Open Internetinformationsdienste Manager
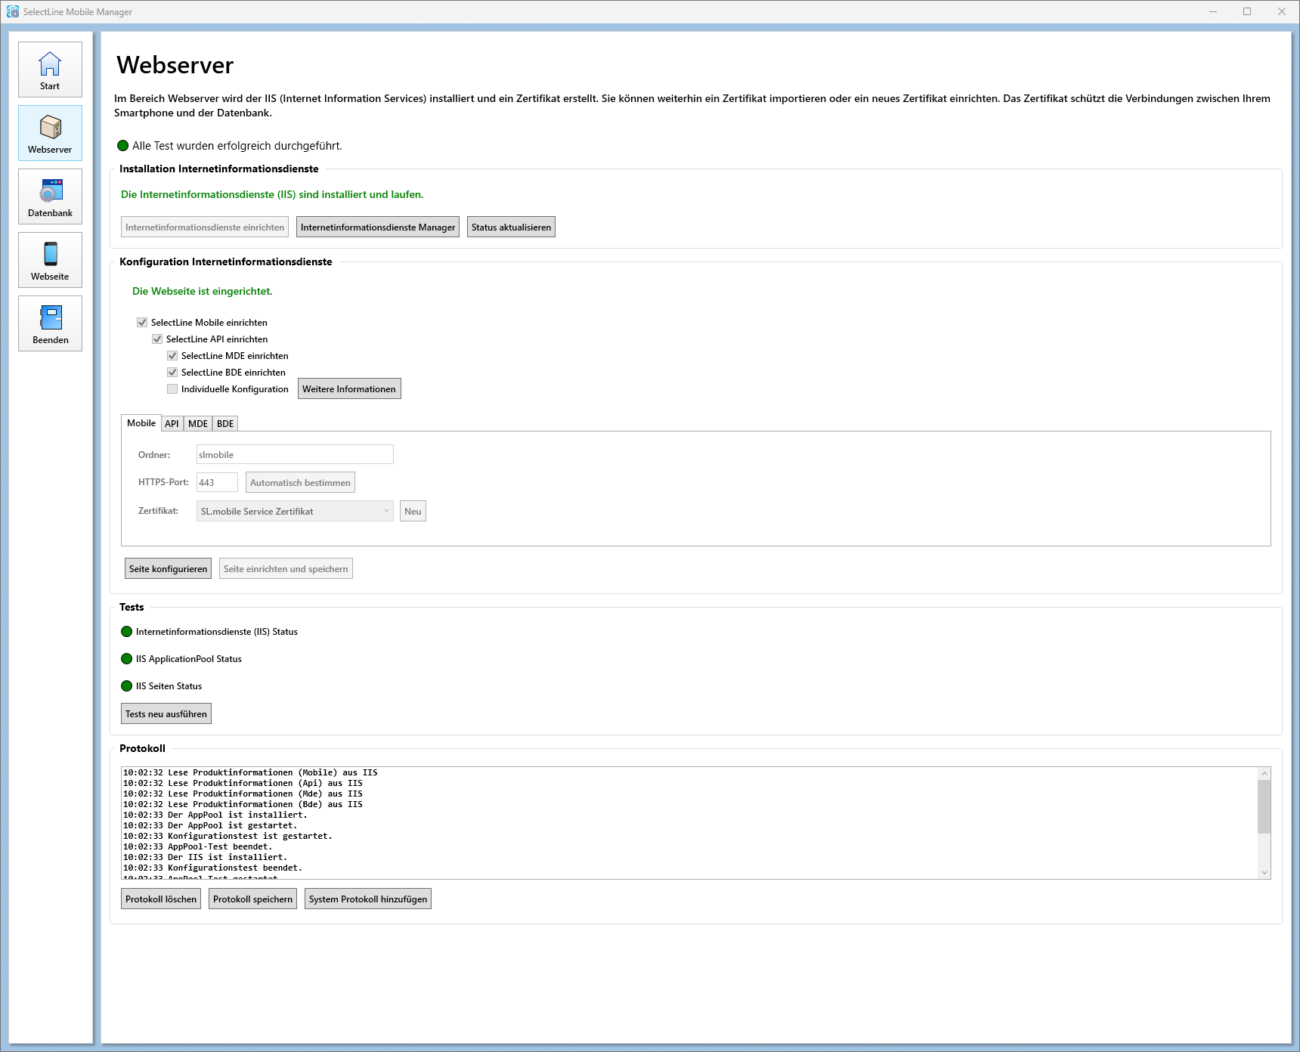 [x=378, y=227]
